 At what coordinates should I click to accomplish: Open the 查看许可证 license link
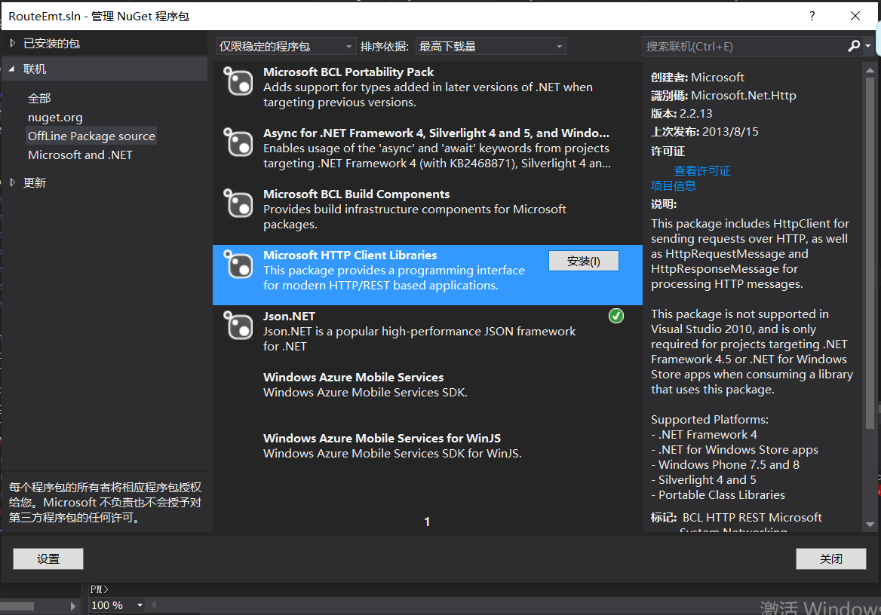click(702, 171)
